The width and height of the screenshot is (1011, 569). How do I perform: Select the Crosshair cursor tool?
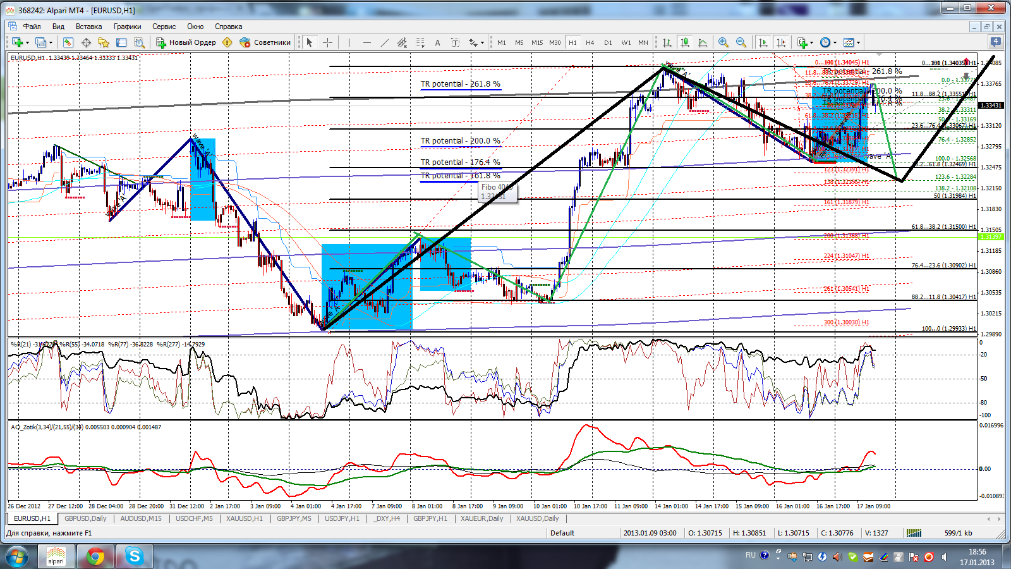(x=327, y=42)
